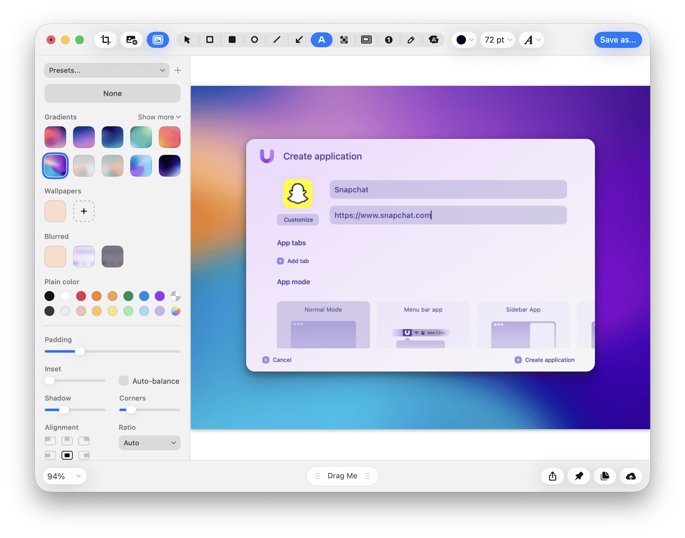The height and width of the screenshot is (538, 685).
Task: Set alignment to top-left
Action: click(x=50, y=441)
